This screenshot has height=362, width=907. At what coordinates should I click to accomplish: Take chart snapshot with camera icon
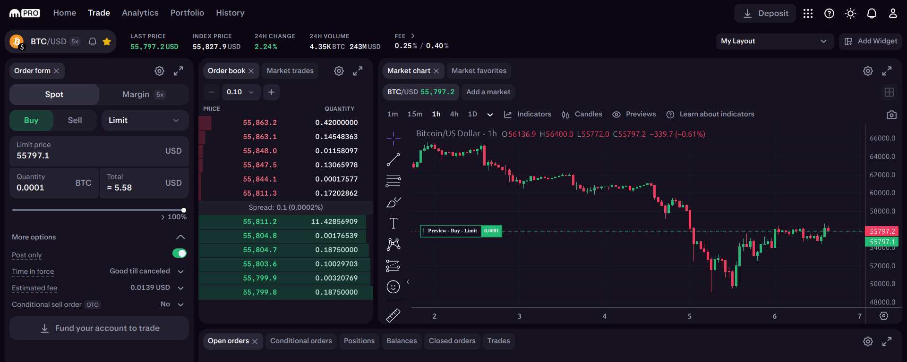tap(891, 115)
